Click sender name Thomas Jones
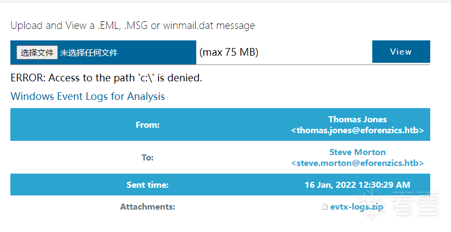 point(357,119)
